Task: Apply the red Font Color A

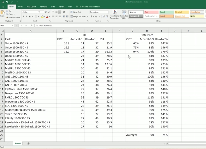Action: point(47,16)
